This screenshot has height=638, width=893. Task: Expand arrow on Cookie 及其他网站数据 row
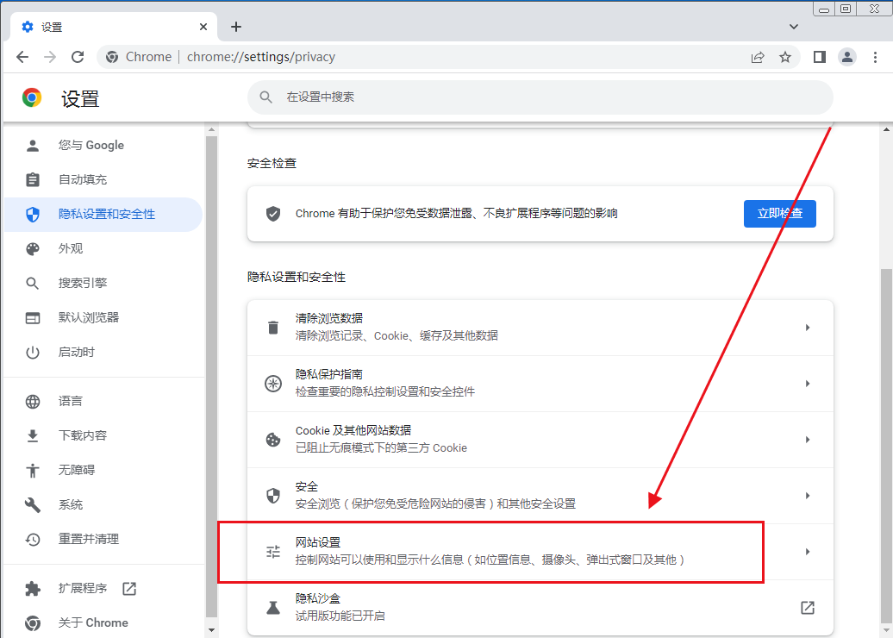tap(808, 440)
